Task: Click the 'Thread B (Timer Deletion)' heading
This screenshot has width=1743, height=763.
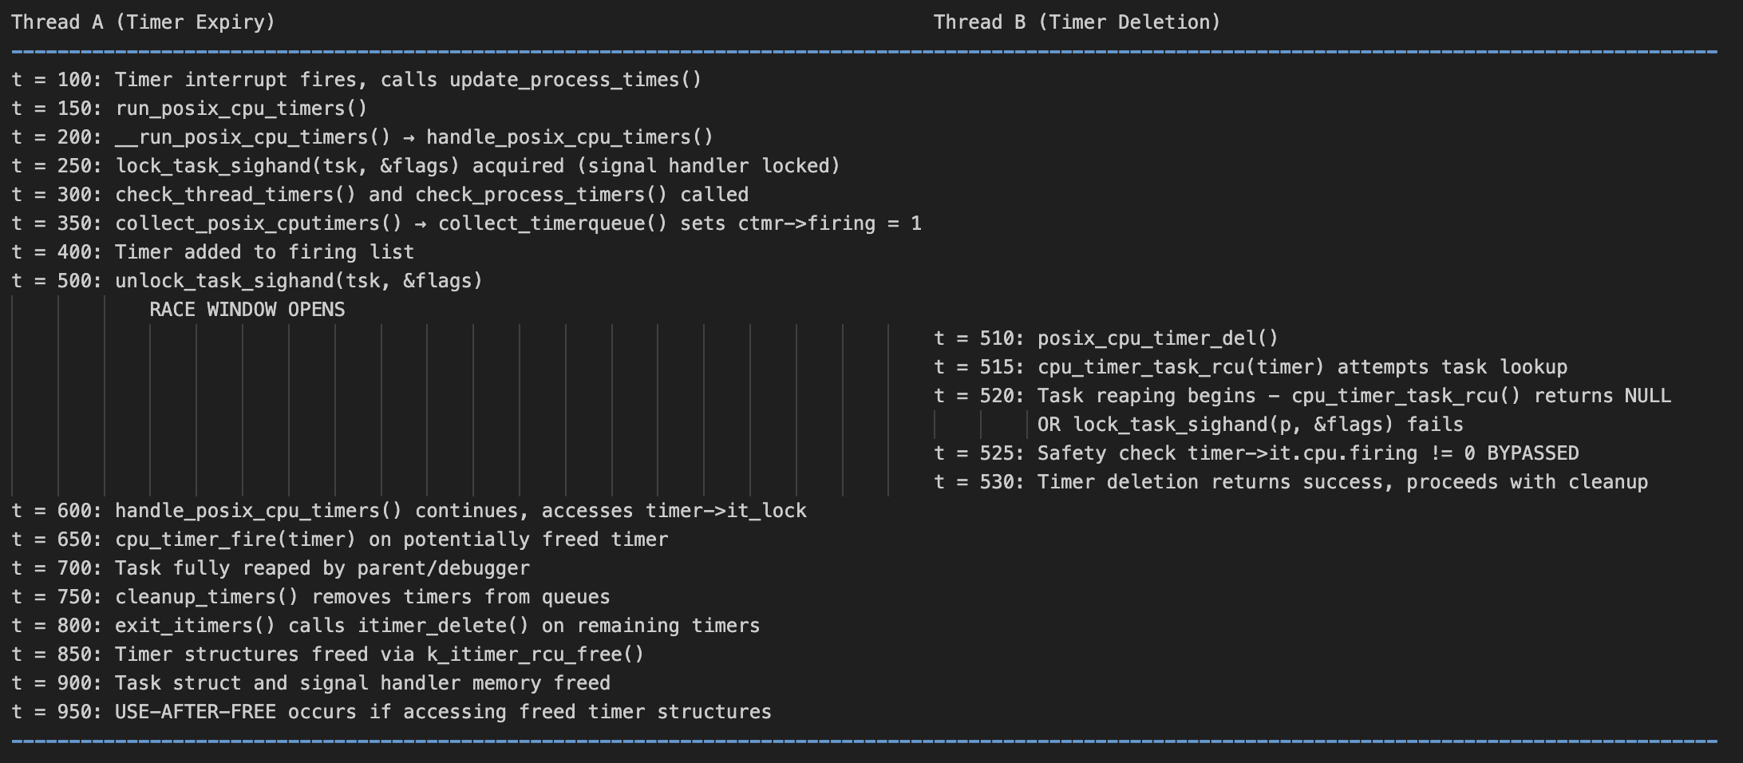Action: (1077, 22)
